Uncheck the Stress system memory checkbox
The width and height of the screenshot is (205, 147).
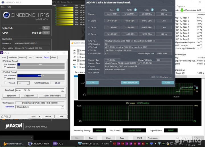coord(78,60)
